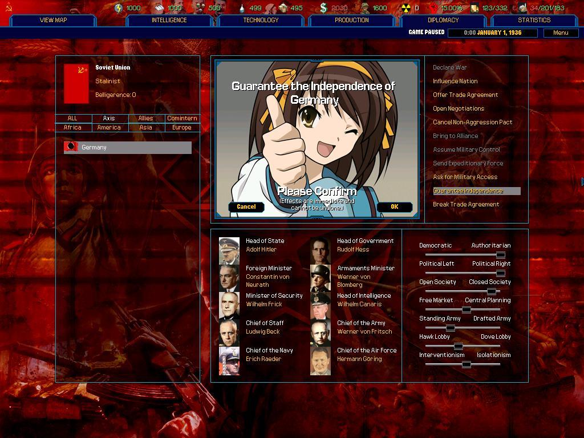Open the game Menu
Image resolution: width=584 pixels, height=438 pixels.
tap(561, 33)
